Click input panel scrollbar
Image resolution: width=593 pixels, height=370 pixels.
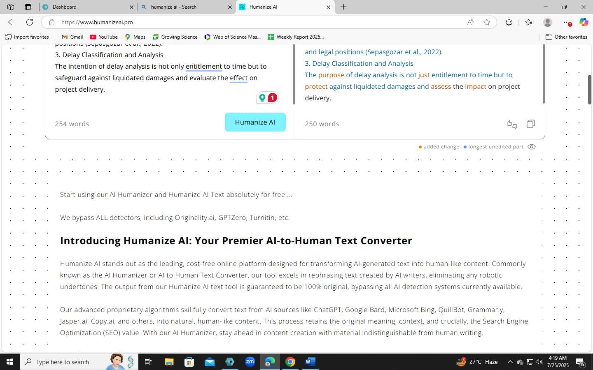point(294,74)
